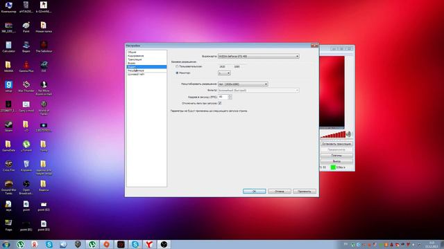
Task: Launch Cross Fire desktop shortcut
Action: 8,166
